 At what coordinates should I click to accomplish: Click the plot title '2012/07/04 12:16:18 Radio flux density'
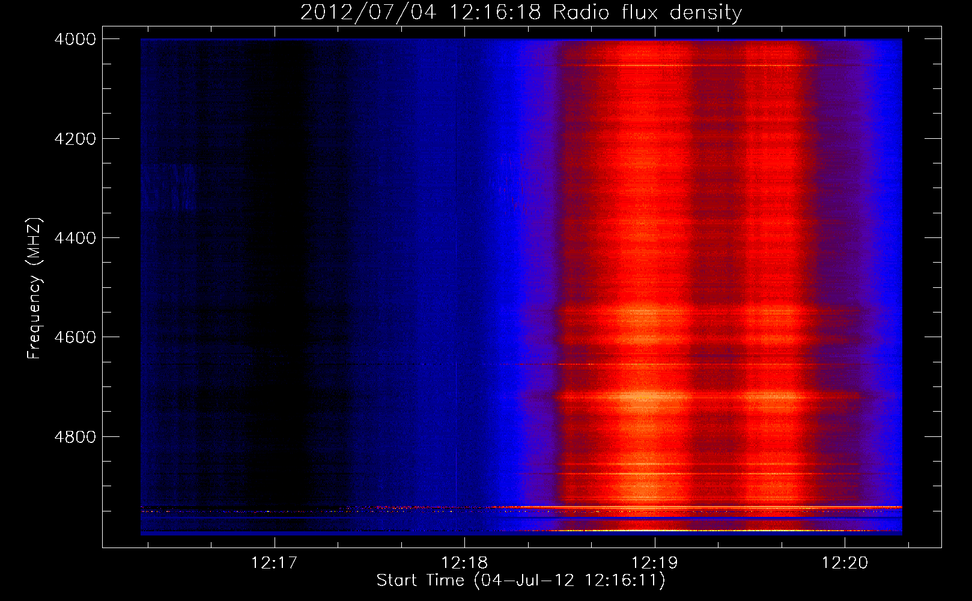pos(521,12)
